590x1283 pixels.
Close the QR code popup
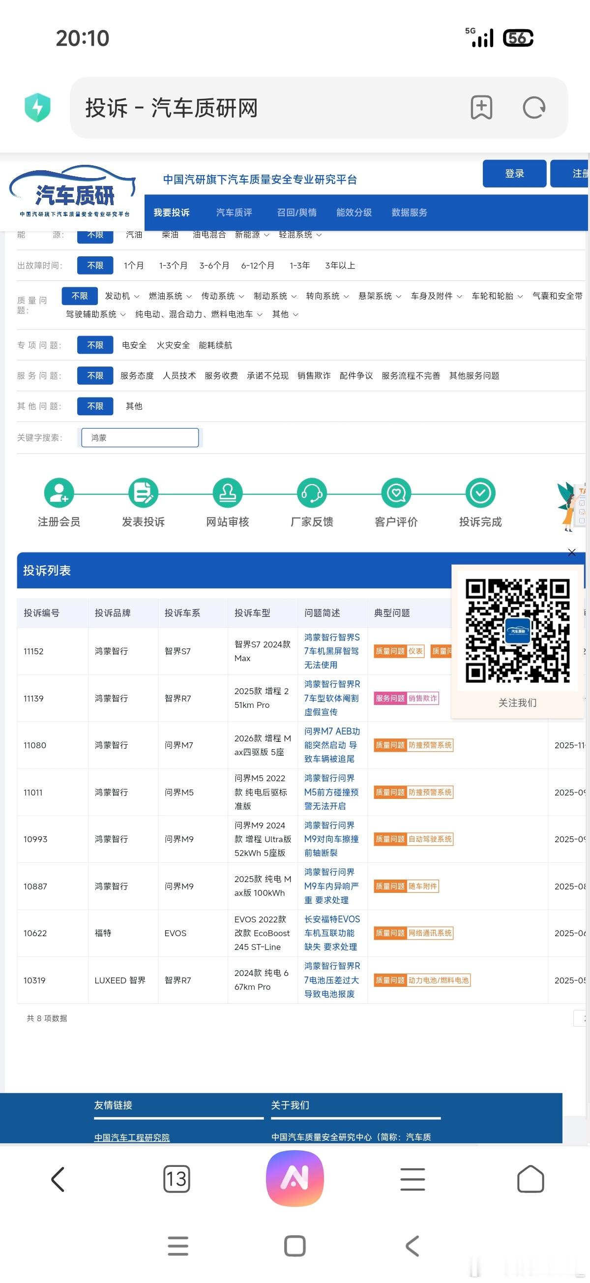(572, 552)
